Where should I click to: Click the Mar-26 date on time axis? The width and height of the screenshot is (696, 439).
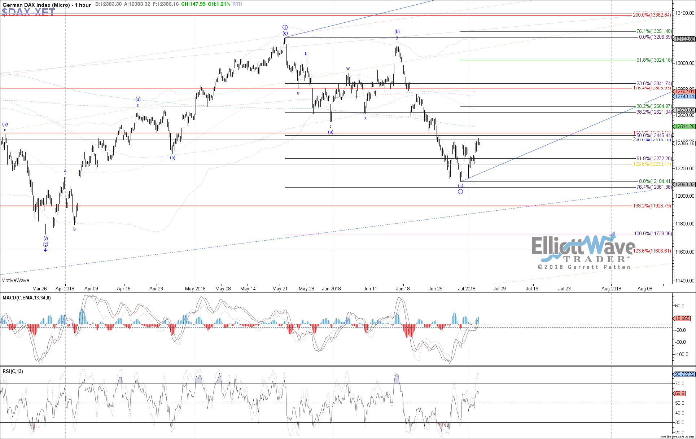pyautogui.click(x=39, y=289)
